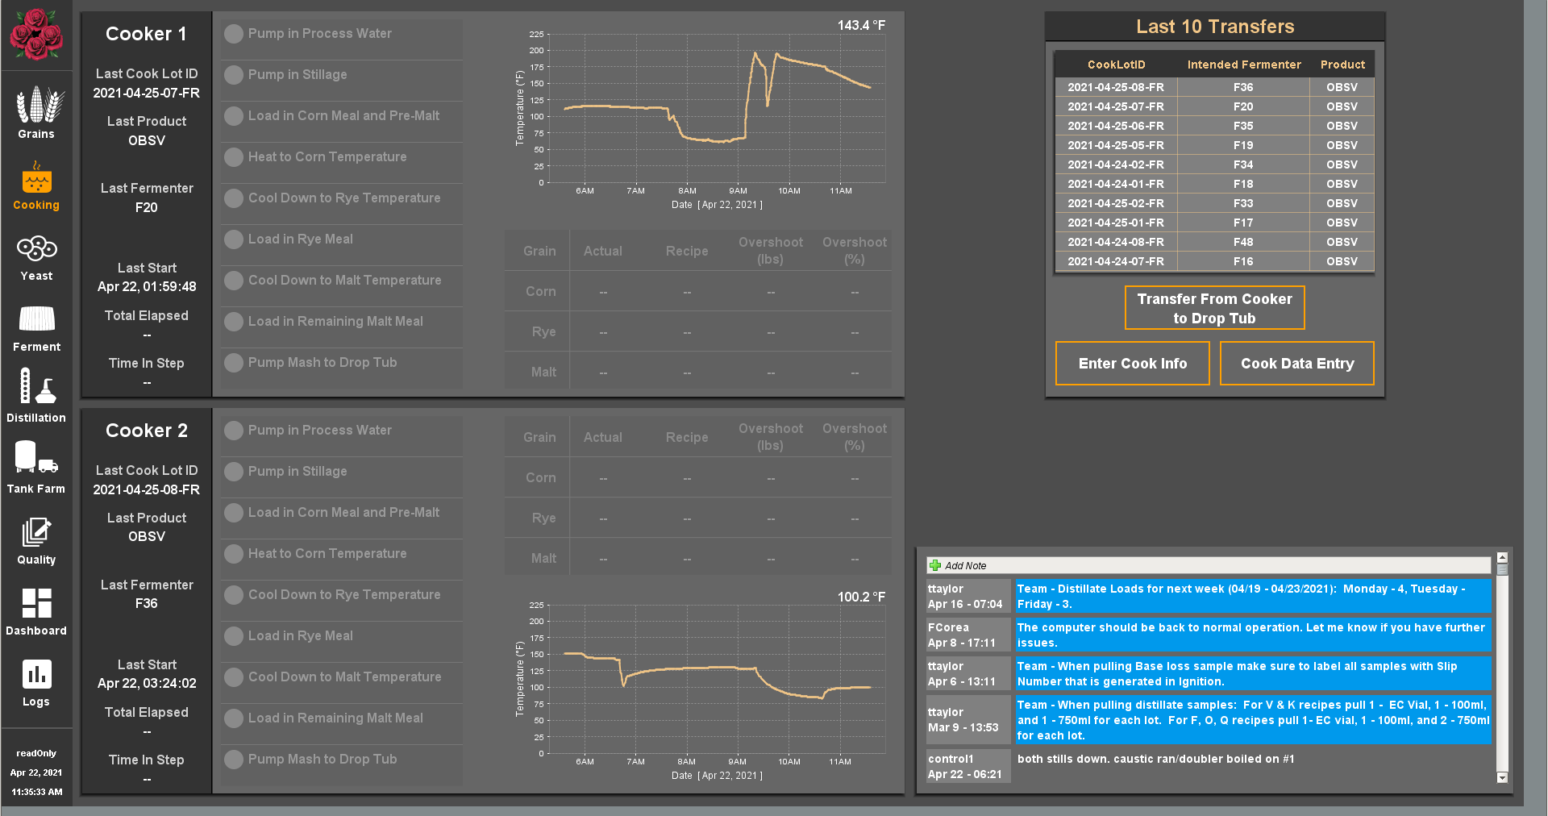Toggle Cooker 2 Load in Corn Meal indicator
The height and width of the screenshot is (816, 1548).
(x=234, y=513)
